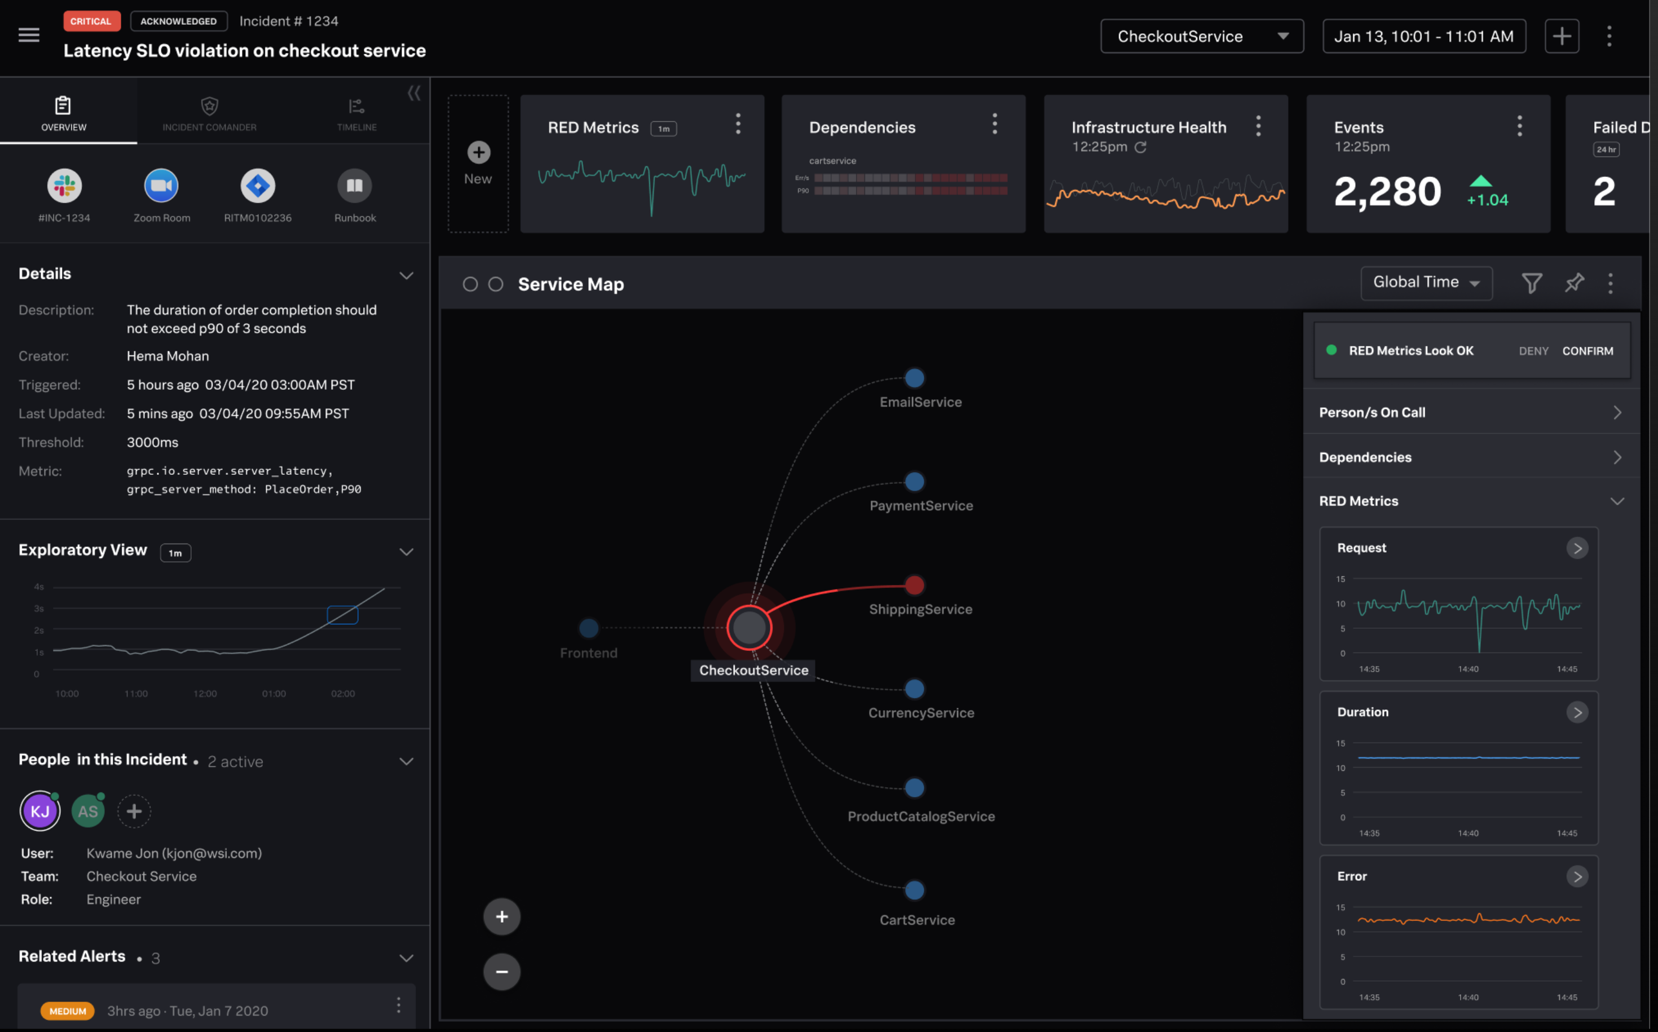This screenshot has height=1032, width=1658.
Task: Expand the Dependencies side panel row
Action: coord(1472,457)
